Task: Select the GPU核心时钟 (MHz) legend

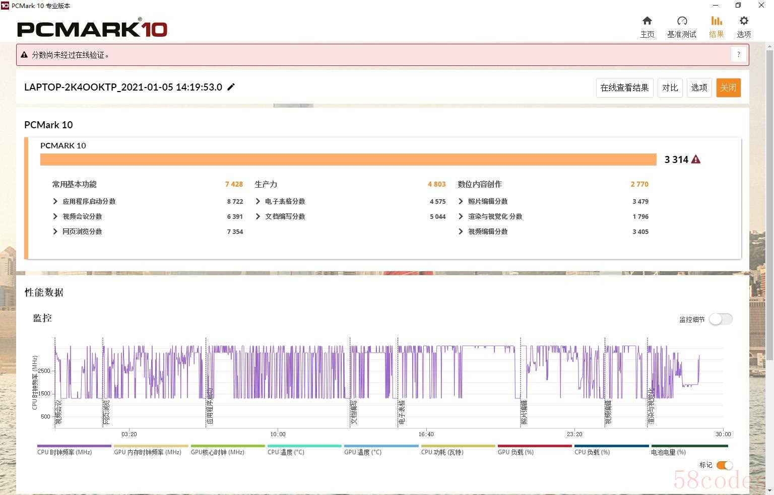Action: (x=228, y=450)
